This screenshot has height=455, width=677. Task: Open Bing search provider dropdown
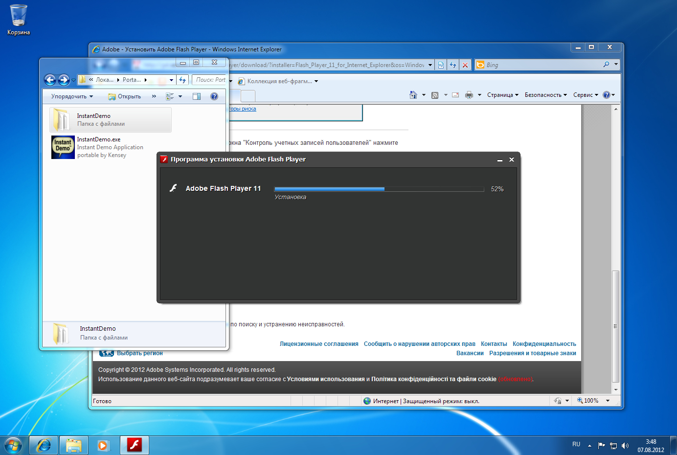[x=616, y=65]
